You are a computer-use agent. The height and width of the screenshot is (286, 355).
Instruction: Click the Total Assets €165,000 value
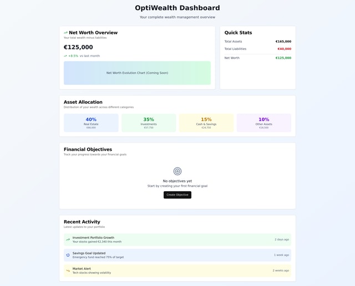pos(283,42)
